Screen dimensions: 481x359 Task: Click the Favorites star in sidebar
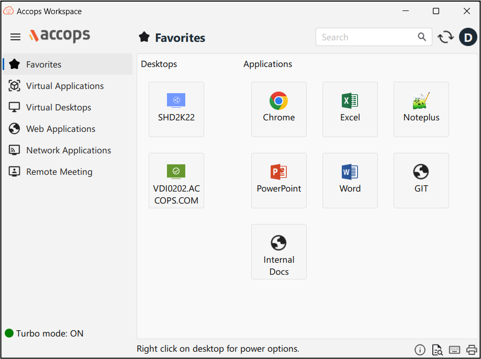coord(15,64)
